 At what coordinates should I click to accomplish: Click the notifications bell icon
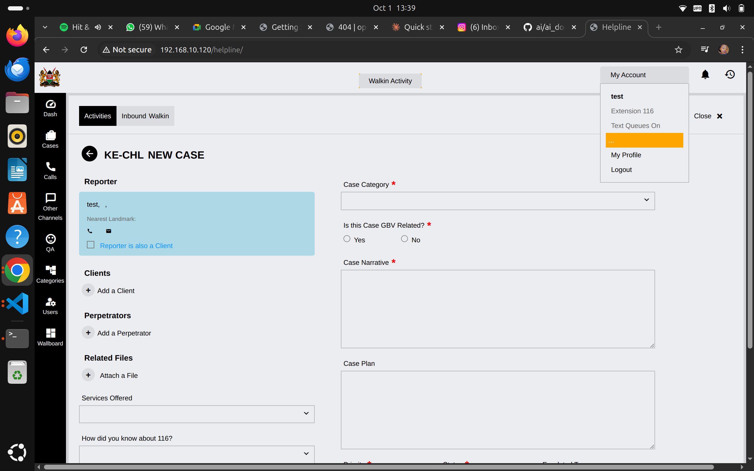click(x=705, y=75)
